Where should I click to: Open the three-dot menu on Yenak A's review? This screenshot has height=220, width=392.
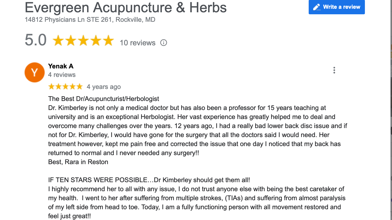click(x=334, y=70)
